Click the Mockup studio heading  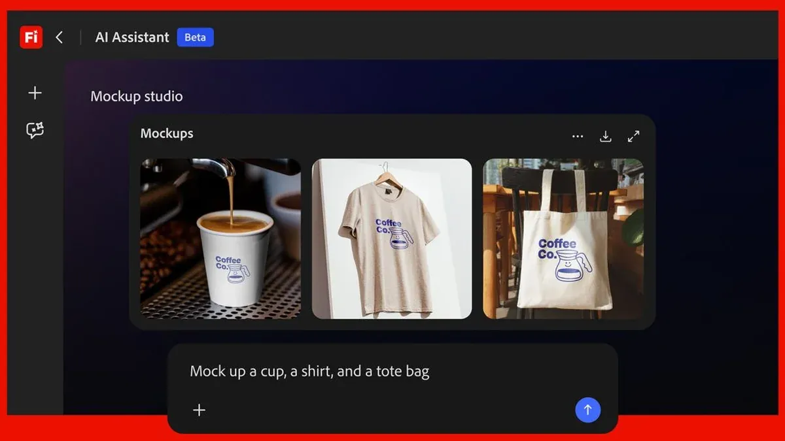click(137, 97)
